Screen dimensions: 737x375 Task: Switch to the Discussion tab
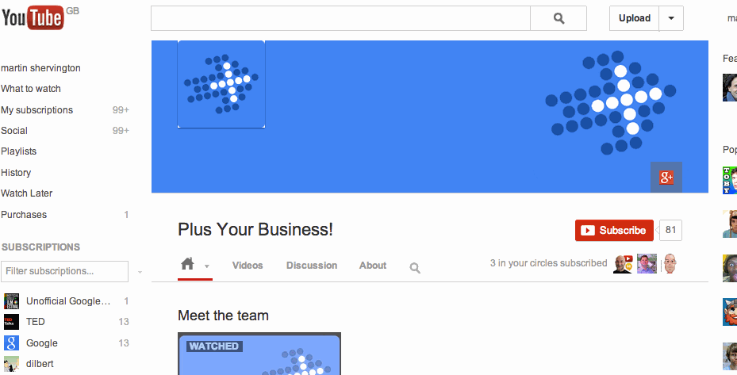point(312,266)
